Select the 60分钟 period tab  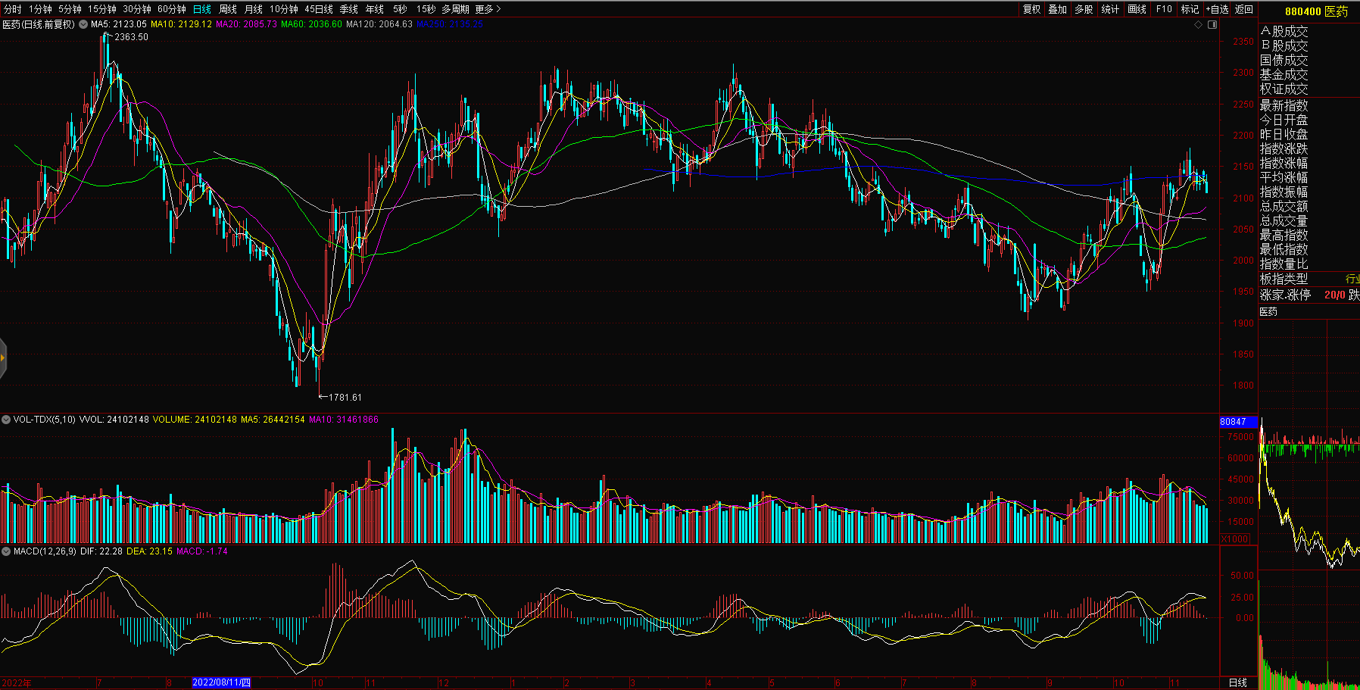(172, 9)
